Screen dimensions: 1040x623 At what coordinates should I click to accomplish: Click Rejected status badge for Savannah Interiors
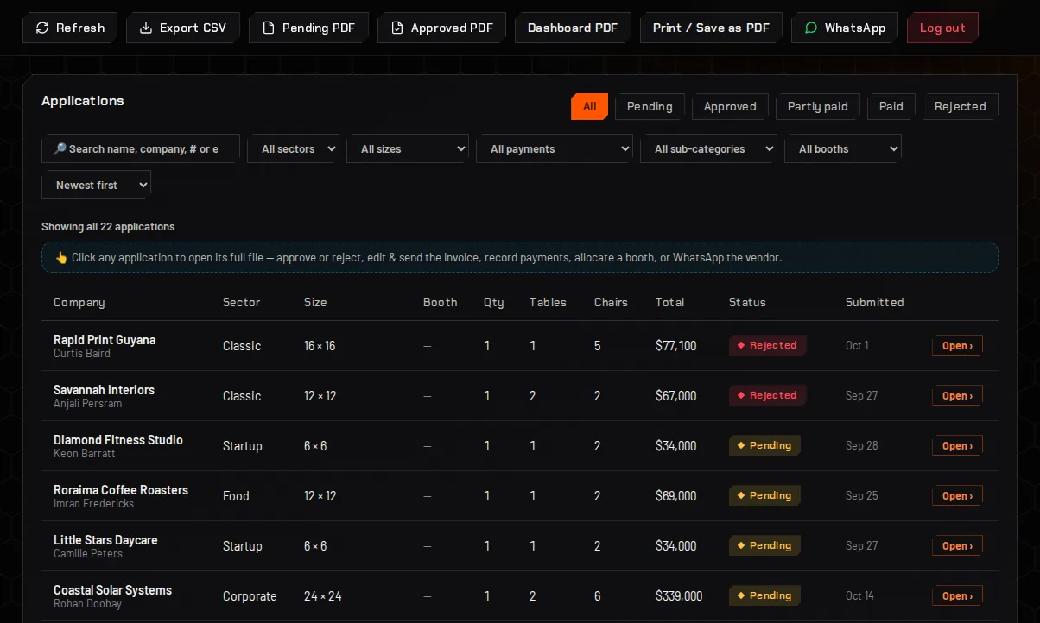768,395
